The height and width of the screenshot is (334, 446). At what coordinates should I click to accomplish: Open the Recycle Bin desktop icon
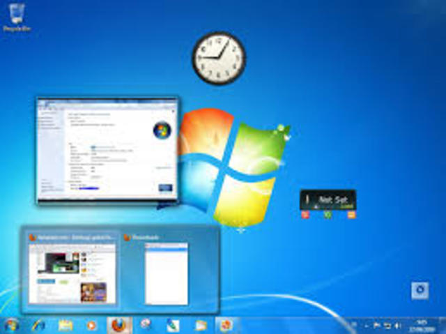click(x=17, y=17)
